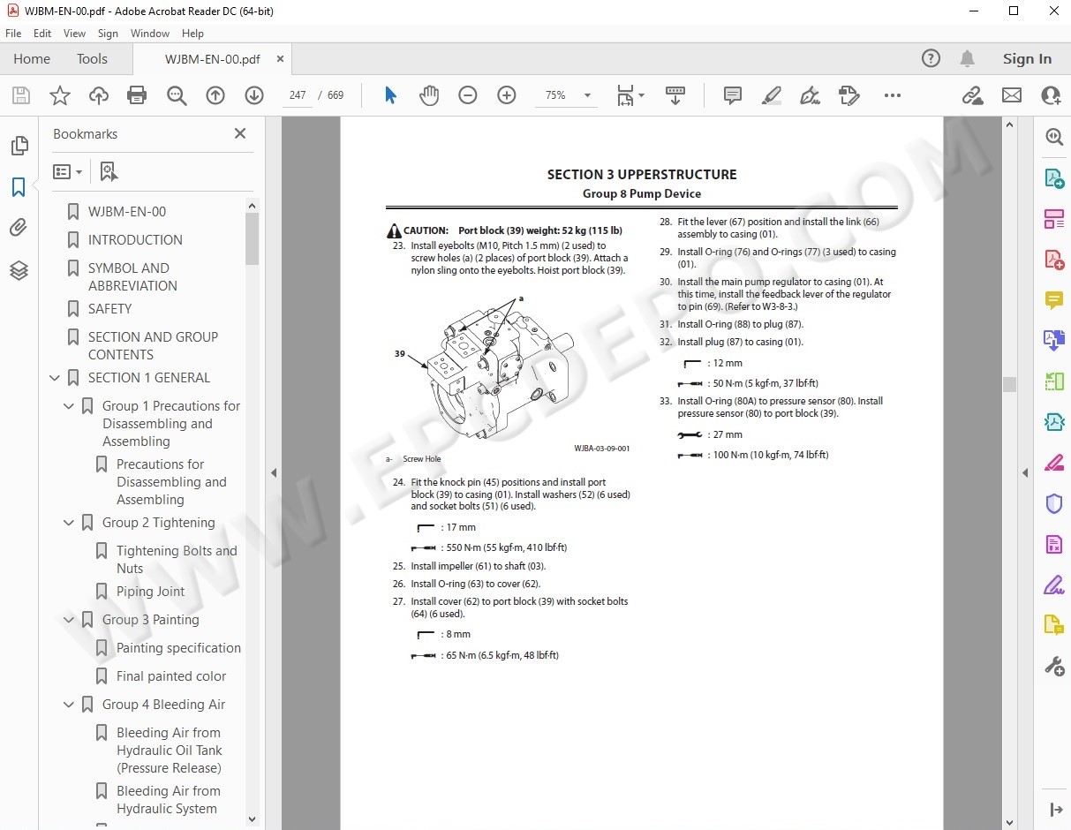This screenshot has width=1071, height=830.
Task: Activate the hand pan tool
Action: point(429,95)
